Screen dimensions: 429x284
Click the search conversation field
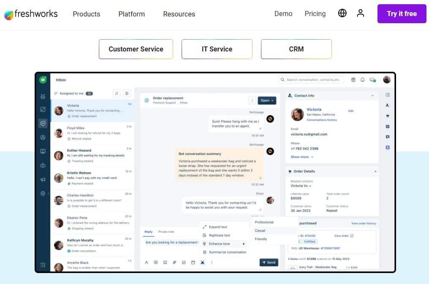(x=311, y=80)
